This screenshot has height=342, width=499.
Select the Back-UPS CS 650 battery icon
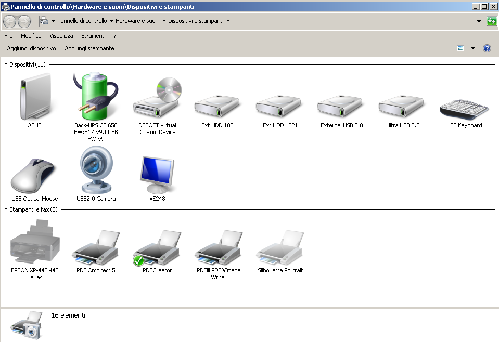click(x=95, y=96)
